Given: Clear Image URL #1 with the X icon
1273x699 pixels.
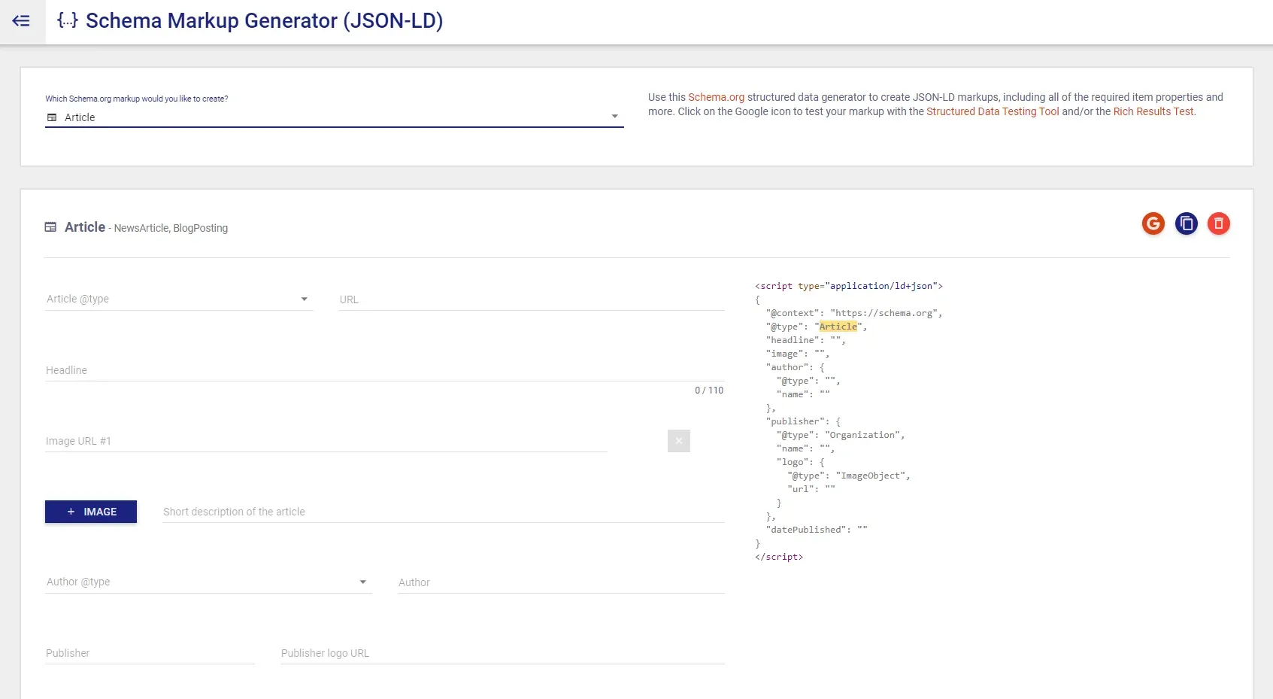Looking at the screenshot, I should tap(678, 441).
